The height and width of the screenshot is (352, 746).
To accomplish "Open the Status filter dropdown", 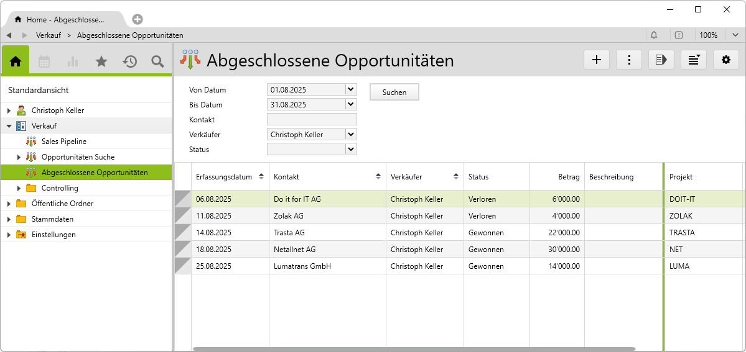I will pyautogui.click(x=351, y=149).
